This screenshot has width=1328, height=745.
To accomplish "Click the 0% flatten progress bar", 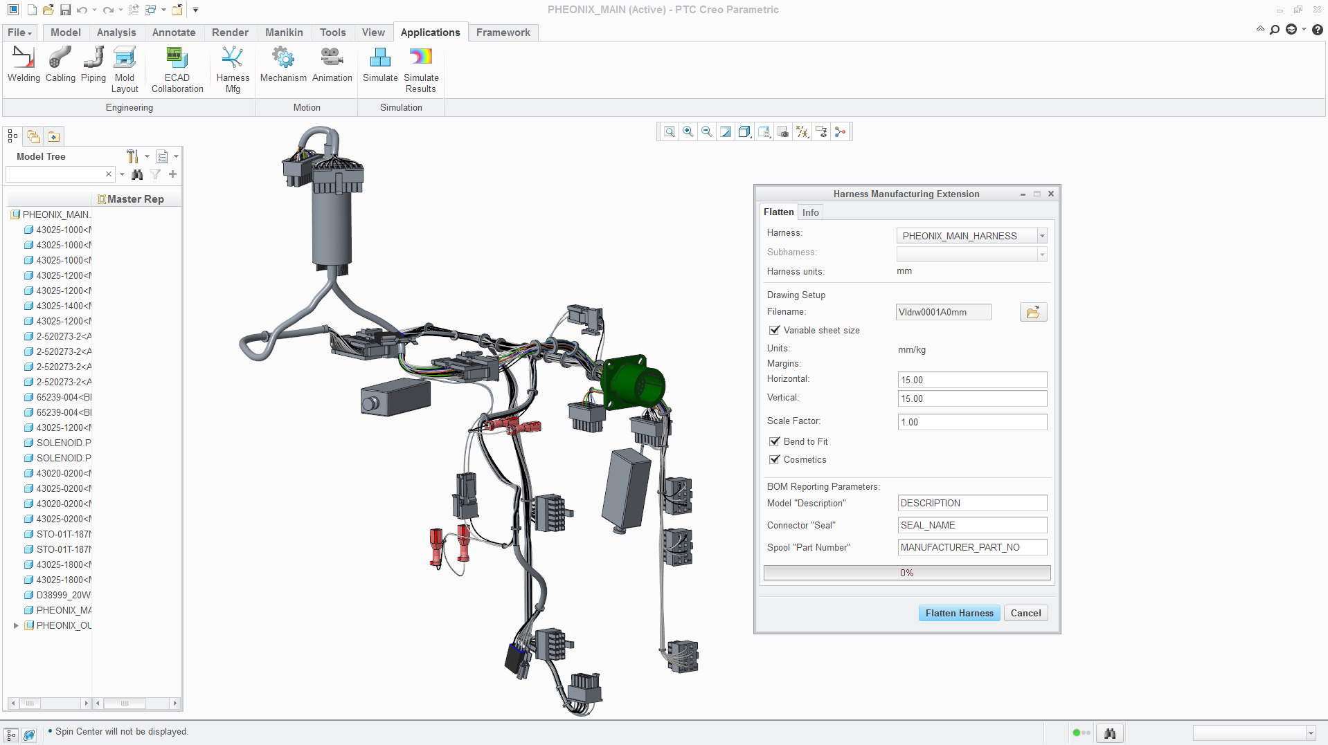I will coord(907,573).
